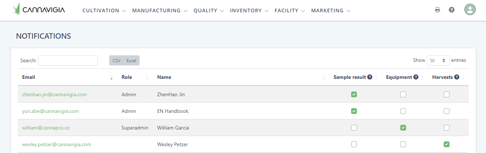This screenshot has width=486, height=153.
Task: Disable Equipment notification for William Garcia
Action: tap(403, 128)
